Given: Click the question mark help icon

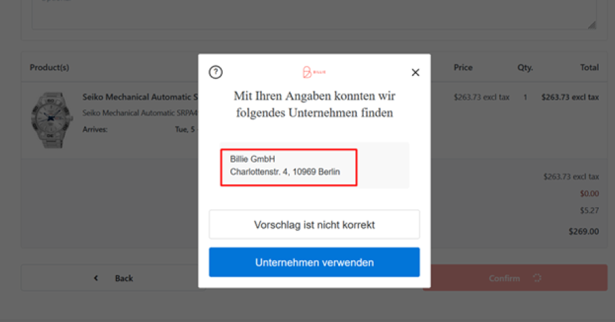Looking at the screenshot, I should click(216, 73).
